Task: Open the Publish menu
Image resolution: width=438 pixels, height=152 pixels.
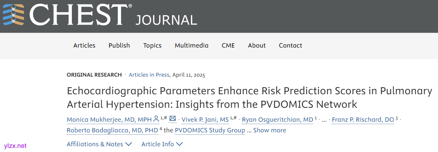Action: pos(119,45)
